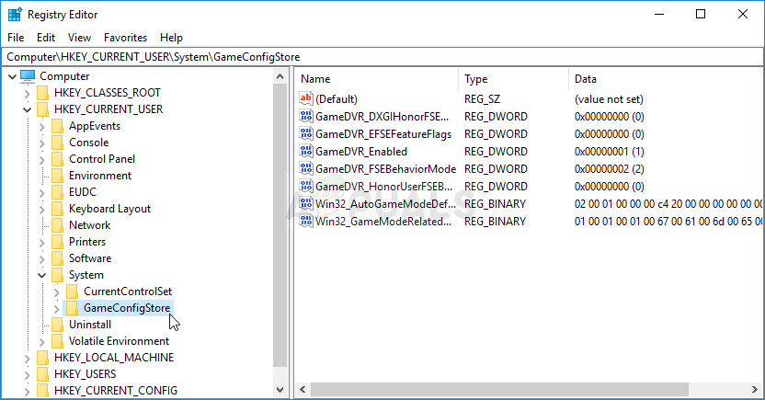Click data 0x00000002 (2) cell
This screenshot has width=765, height=400.
point(610,169)
